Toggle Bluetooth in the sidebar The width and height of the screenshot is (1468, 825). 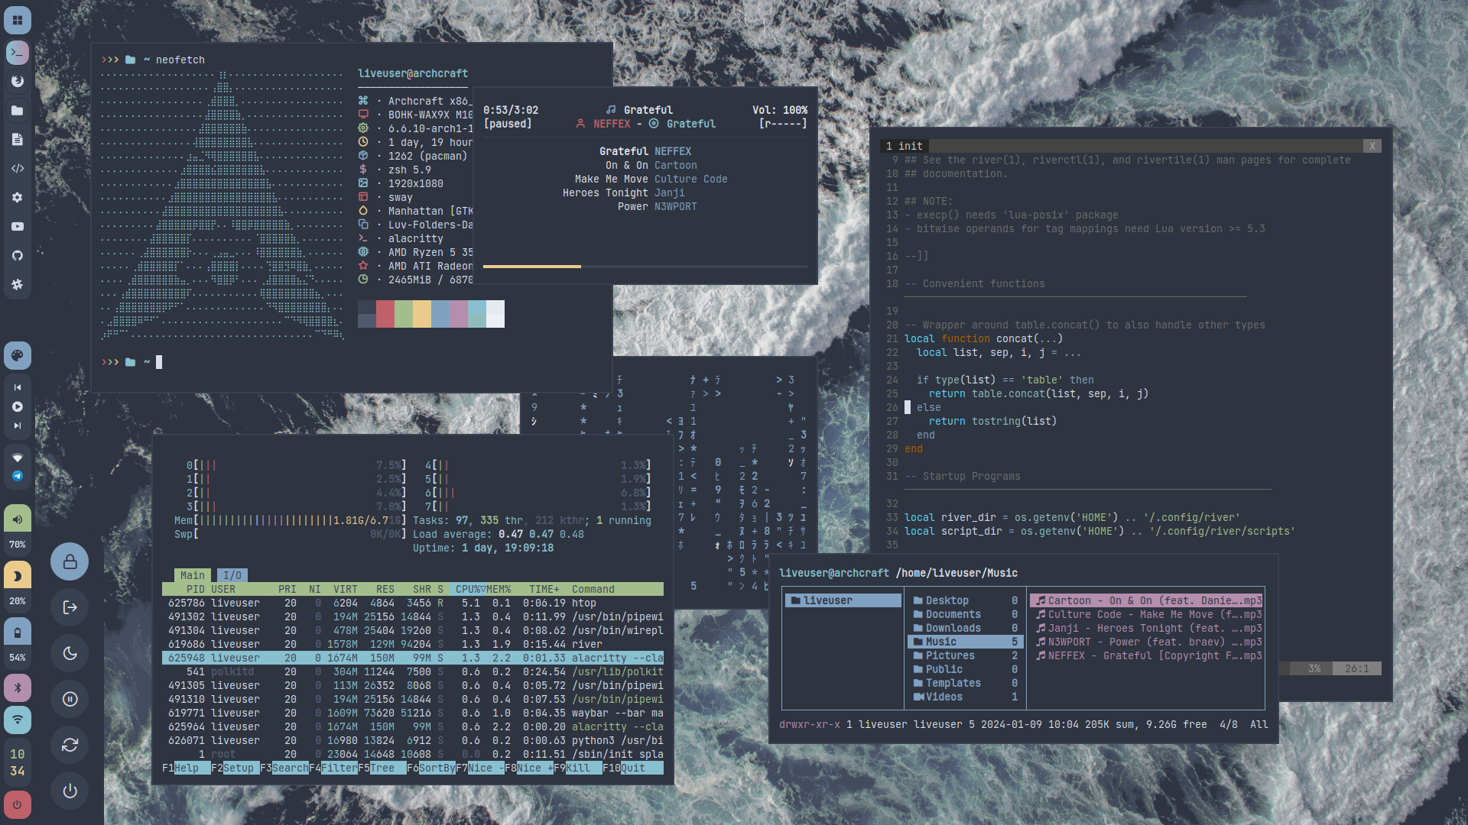[x=18, y=688]
